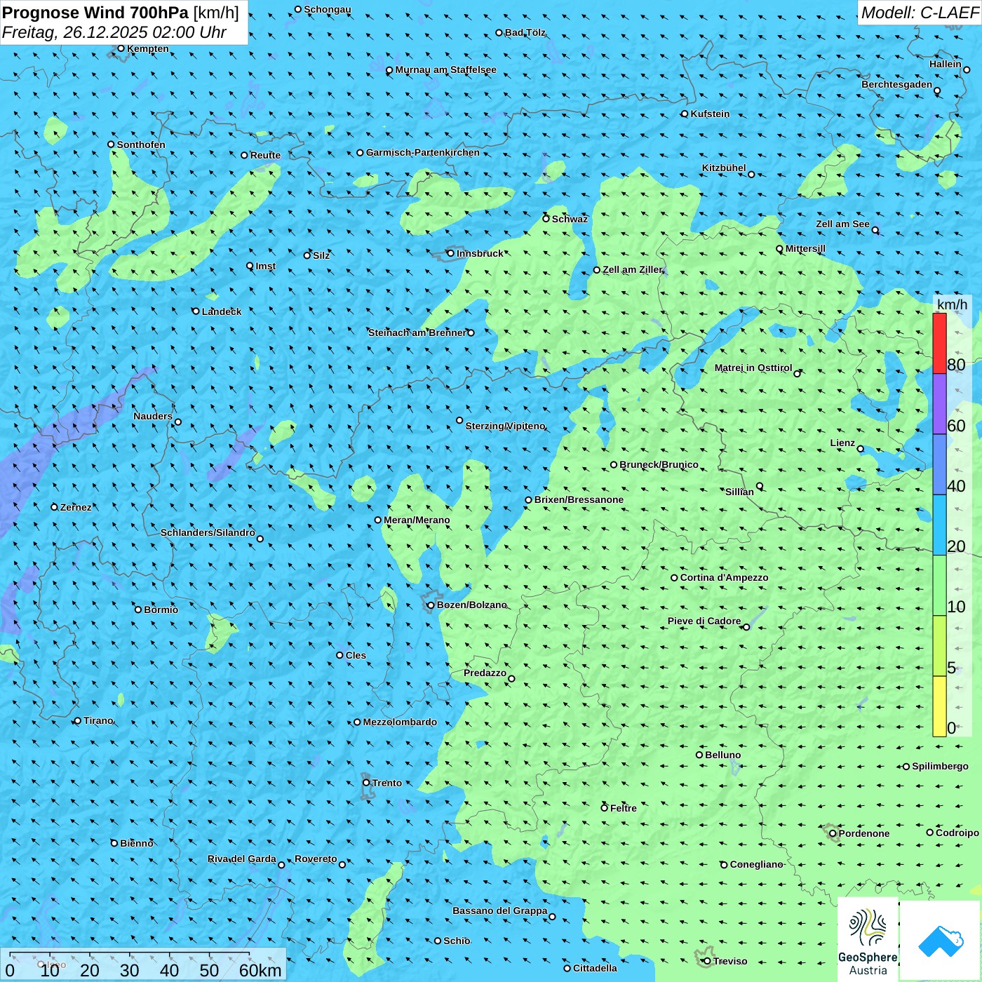This screenshot has width=982, height=982.
Task: Click the Murnau am Staffelsee label
Action: [x=446, y=69]
